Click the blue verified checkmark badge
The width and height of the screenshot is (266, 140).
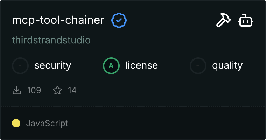[119, 20]
